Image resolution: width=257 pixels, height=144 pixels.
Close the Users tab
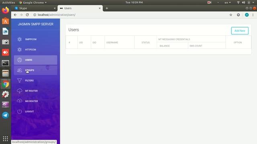tap(100, 8)
